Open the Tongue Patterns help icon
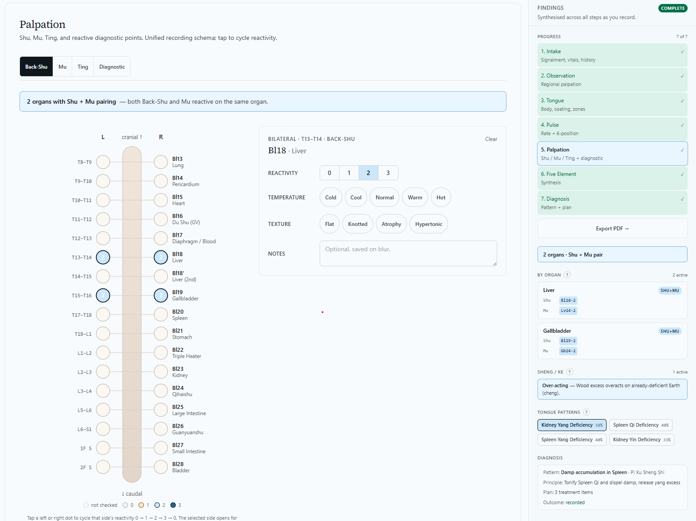The image size is (696, 521). [x=587, y=412]
